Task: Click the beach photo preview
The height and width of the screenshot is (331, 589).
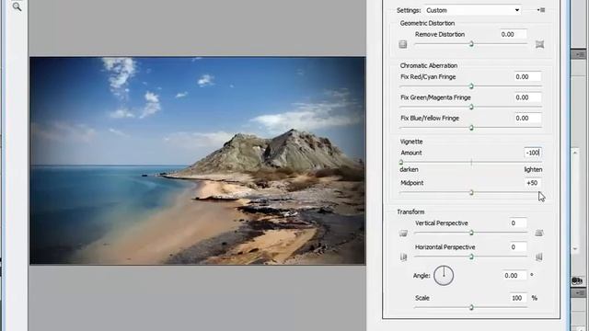Action: point(198,161)
